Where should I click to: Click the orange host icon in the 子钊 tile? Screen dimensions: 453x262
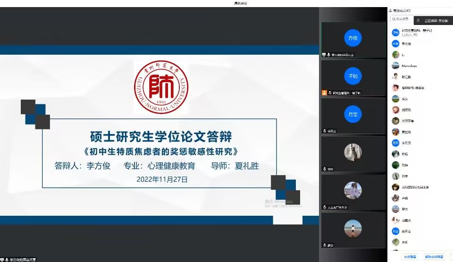(x=324, y=93)
